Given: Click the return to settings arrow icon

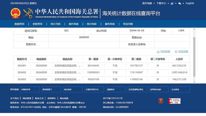Looking at the screenshot, I should click(x=176, y=52).
